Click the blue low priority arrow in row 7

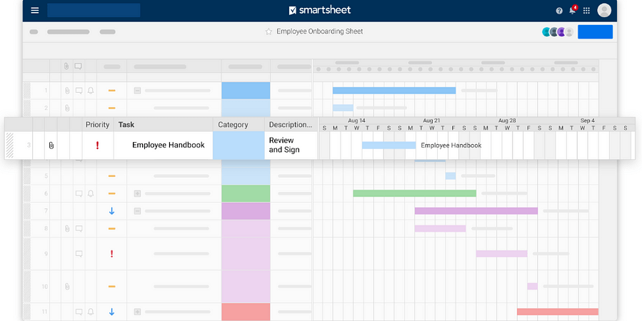(112, 211)
